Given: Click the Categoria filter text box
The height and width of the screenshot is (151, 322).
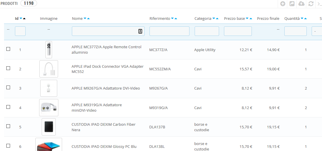Looking at the screenshot, I should point(207,31).
